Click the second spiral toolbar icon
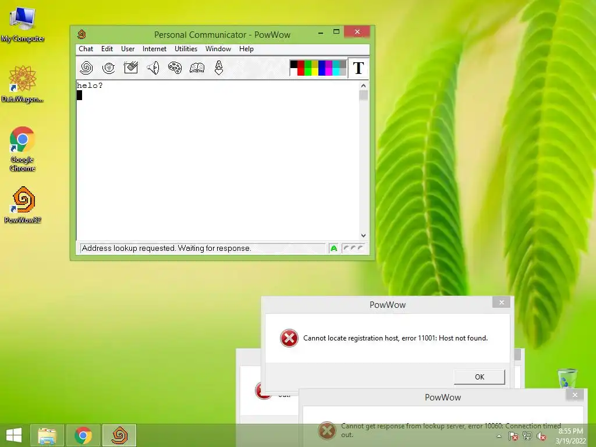596x447 pixels. pos(109,68)
